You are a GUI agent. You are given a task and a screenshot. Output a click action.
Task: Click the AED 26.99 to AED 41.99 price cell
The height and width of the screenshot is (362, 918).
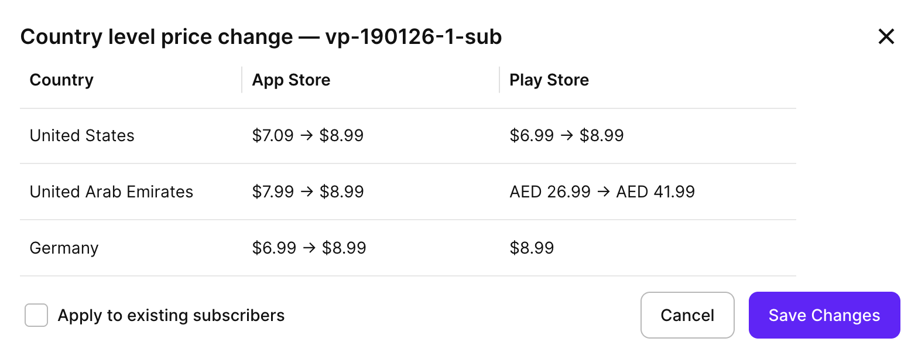602,192
